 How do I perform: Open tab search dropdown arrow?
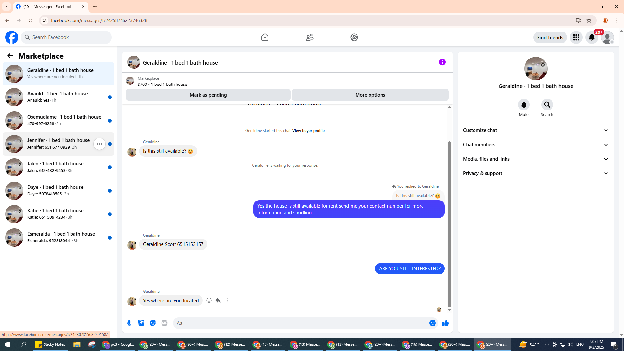tap(6, 6)
